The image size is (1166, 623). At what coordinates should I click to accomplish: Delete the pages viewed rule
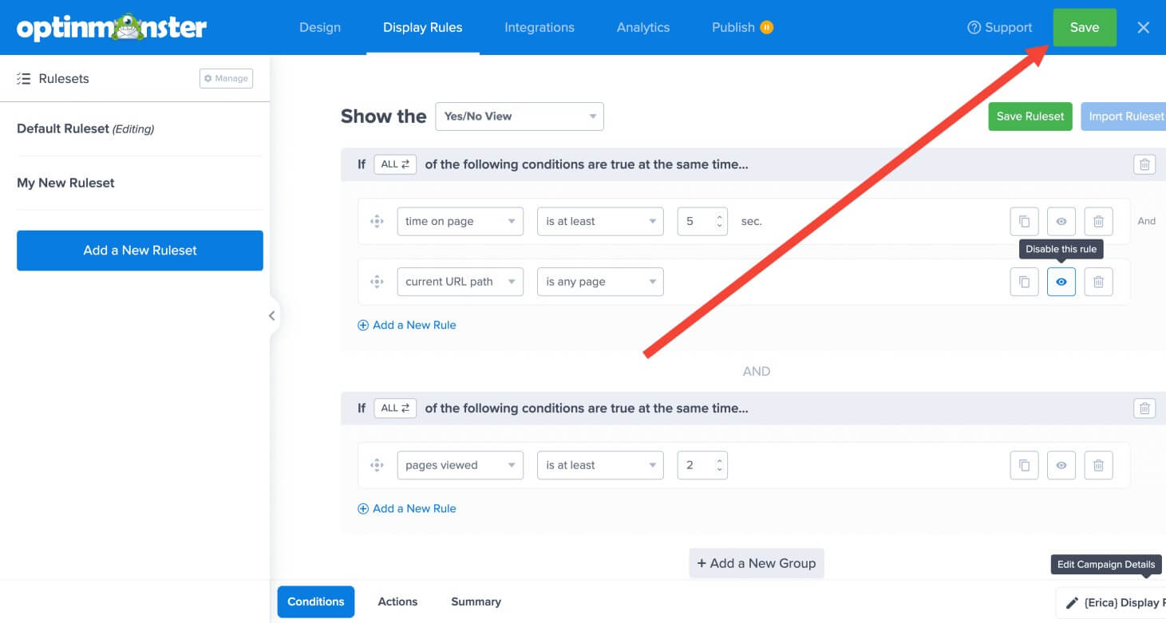(x=1098, y=465)
